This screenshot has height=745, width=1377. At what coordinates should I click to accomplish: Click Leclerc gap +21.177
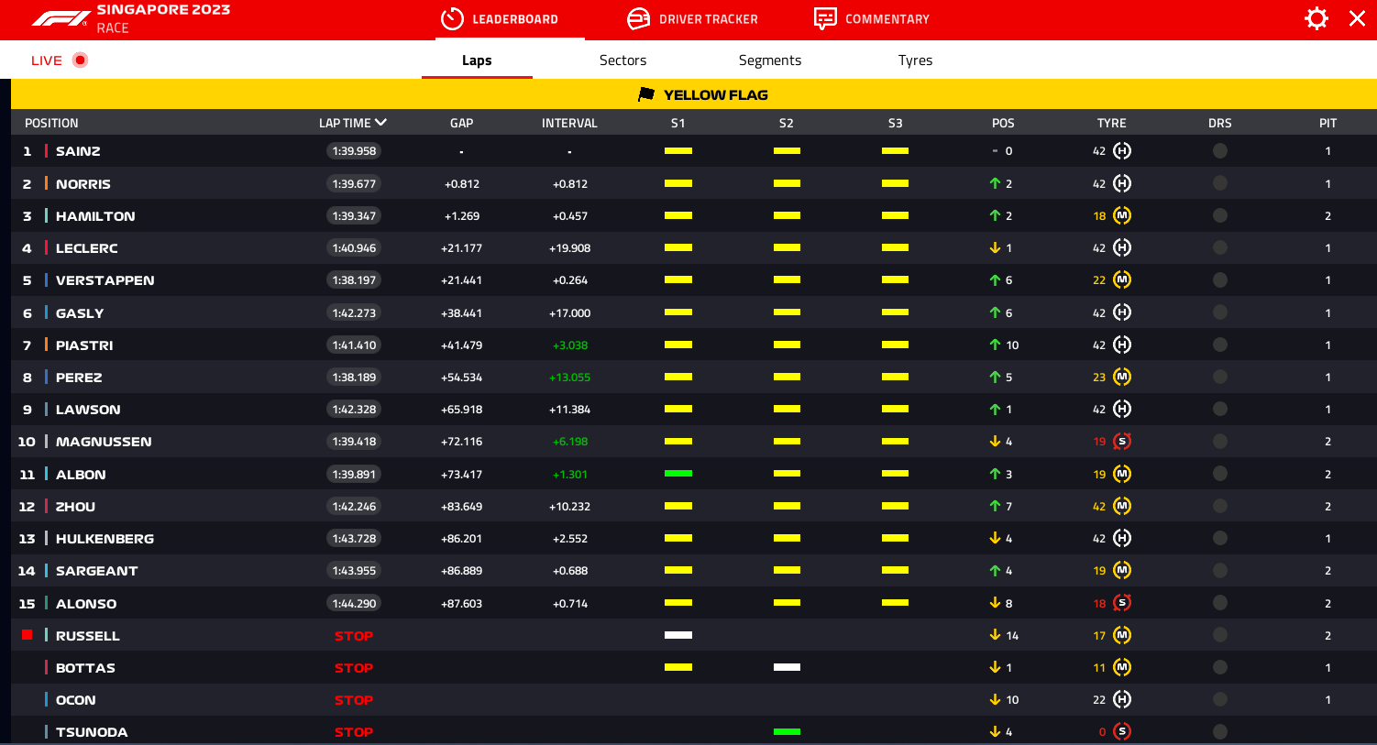(x=461, y=248)
